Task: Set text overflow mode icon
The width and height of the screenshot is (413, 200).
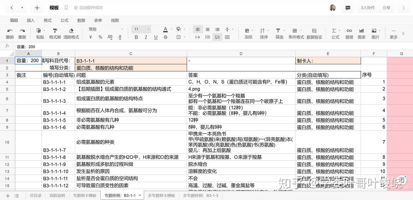Action: tap(198, 37)
